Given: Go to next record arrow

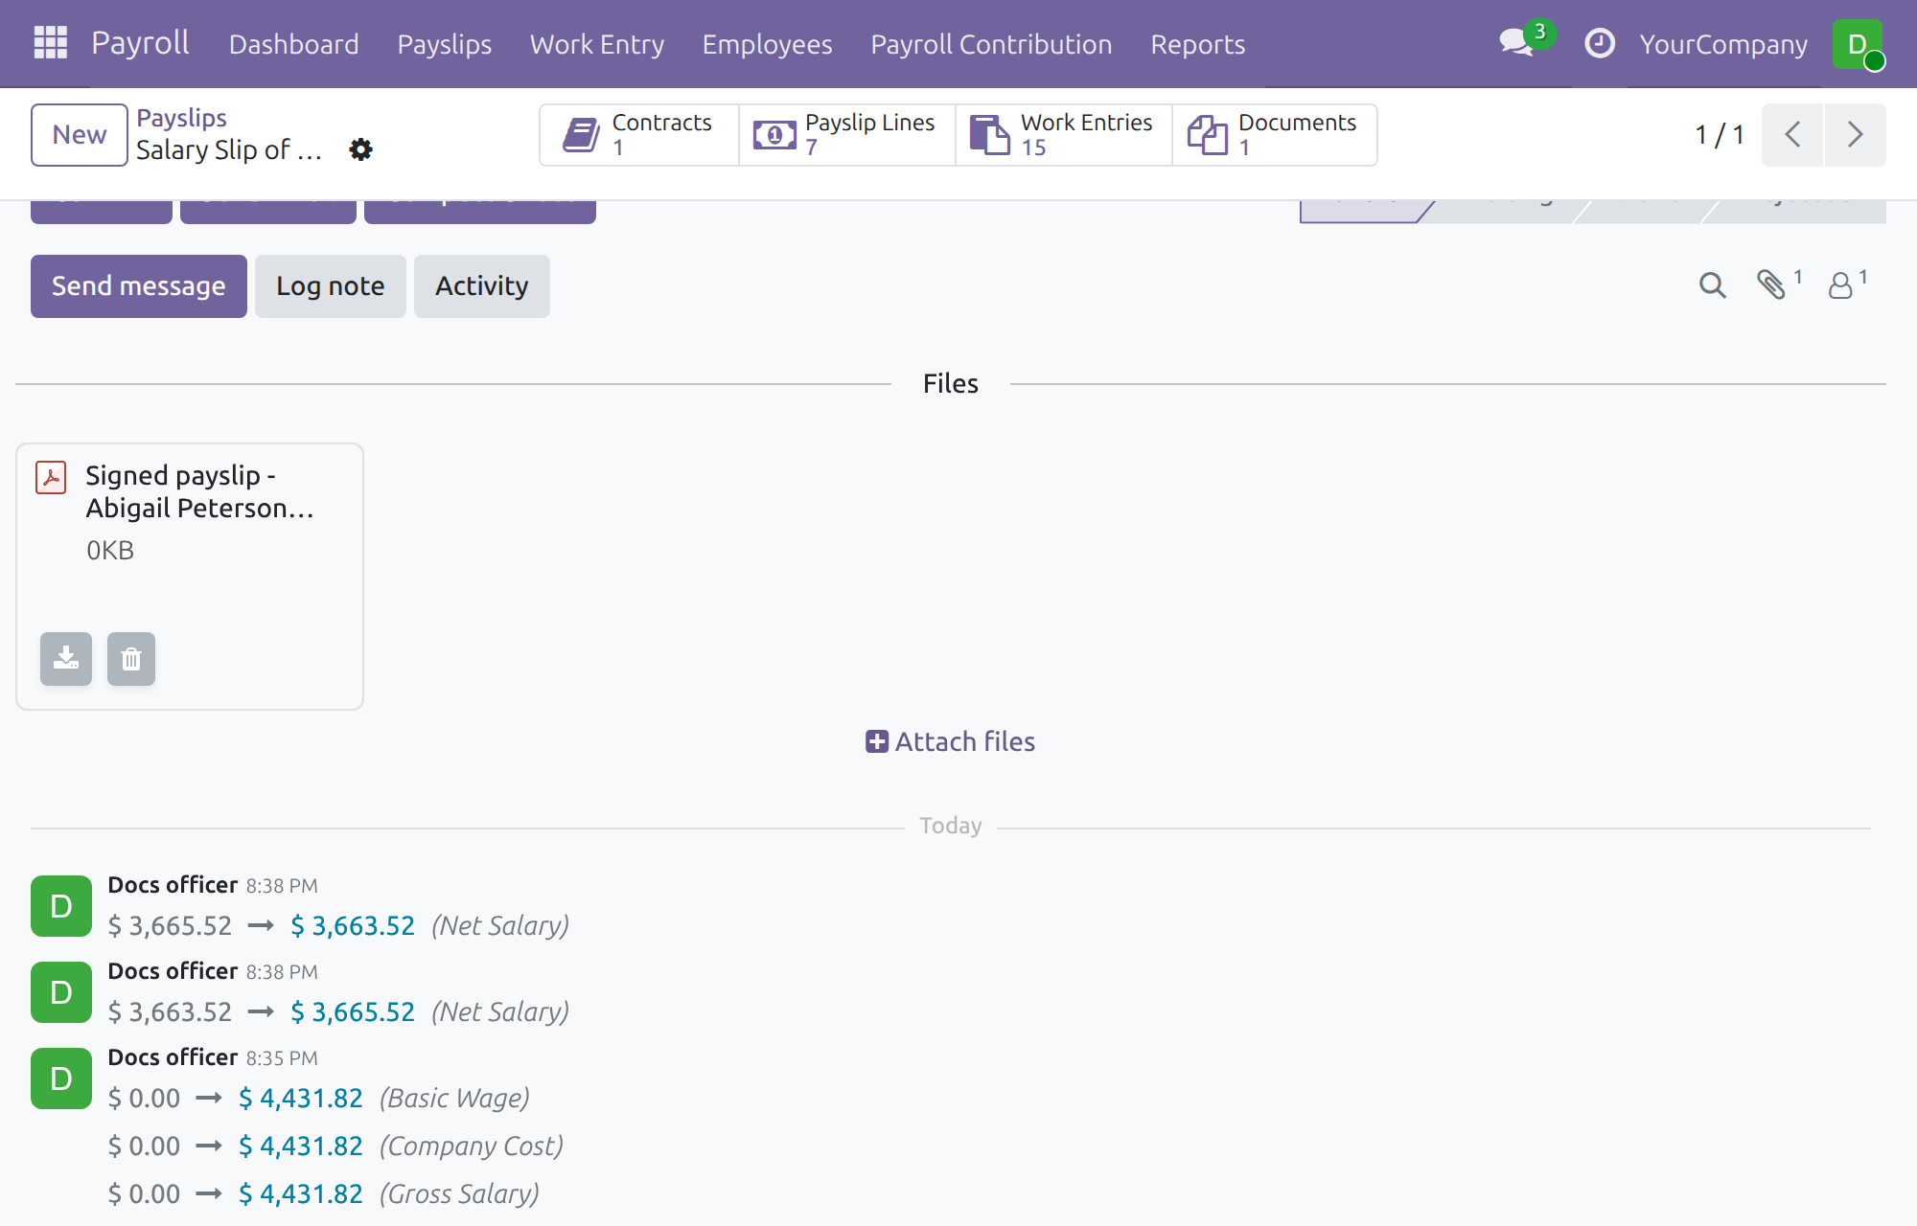Looking at the screenshot, I should (x=1856, y=134).
